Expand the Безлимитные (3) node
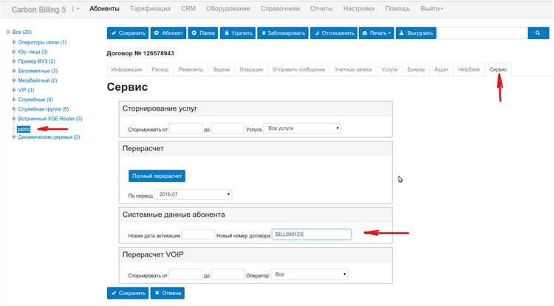The image size is (554, 306). (14, 71)
